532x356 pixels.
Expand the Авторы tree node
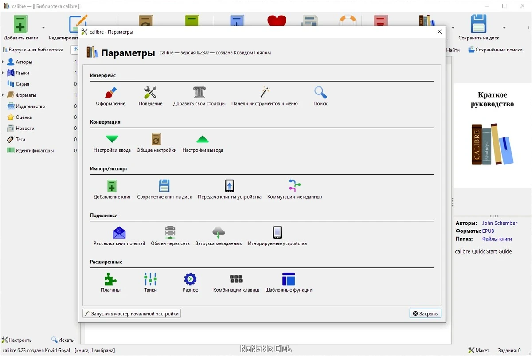pyautogui.click(x=3, y=62)
